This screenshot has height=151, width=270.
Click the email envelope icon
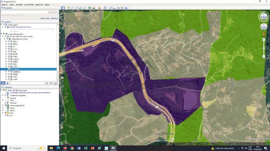coord(110,8)
